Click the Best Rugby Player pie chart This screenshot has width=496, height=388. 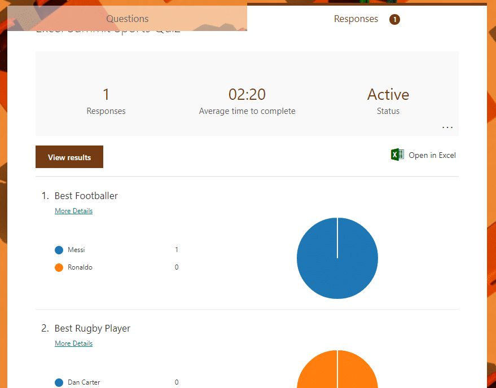click(337, 372)
